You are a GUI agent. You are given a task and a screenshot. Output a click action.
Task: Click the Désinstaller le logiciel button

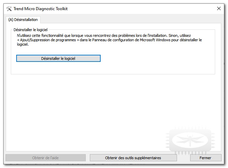click(58, 58)
